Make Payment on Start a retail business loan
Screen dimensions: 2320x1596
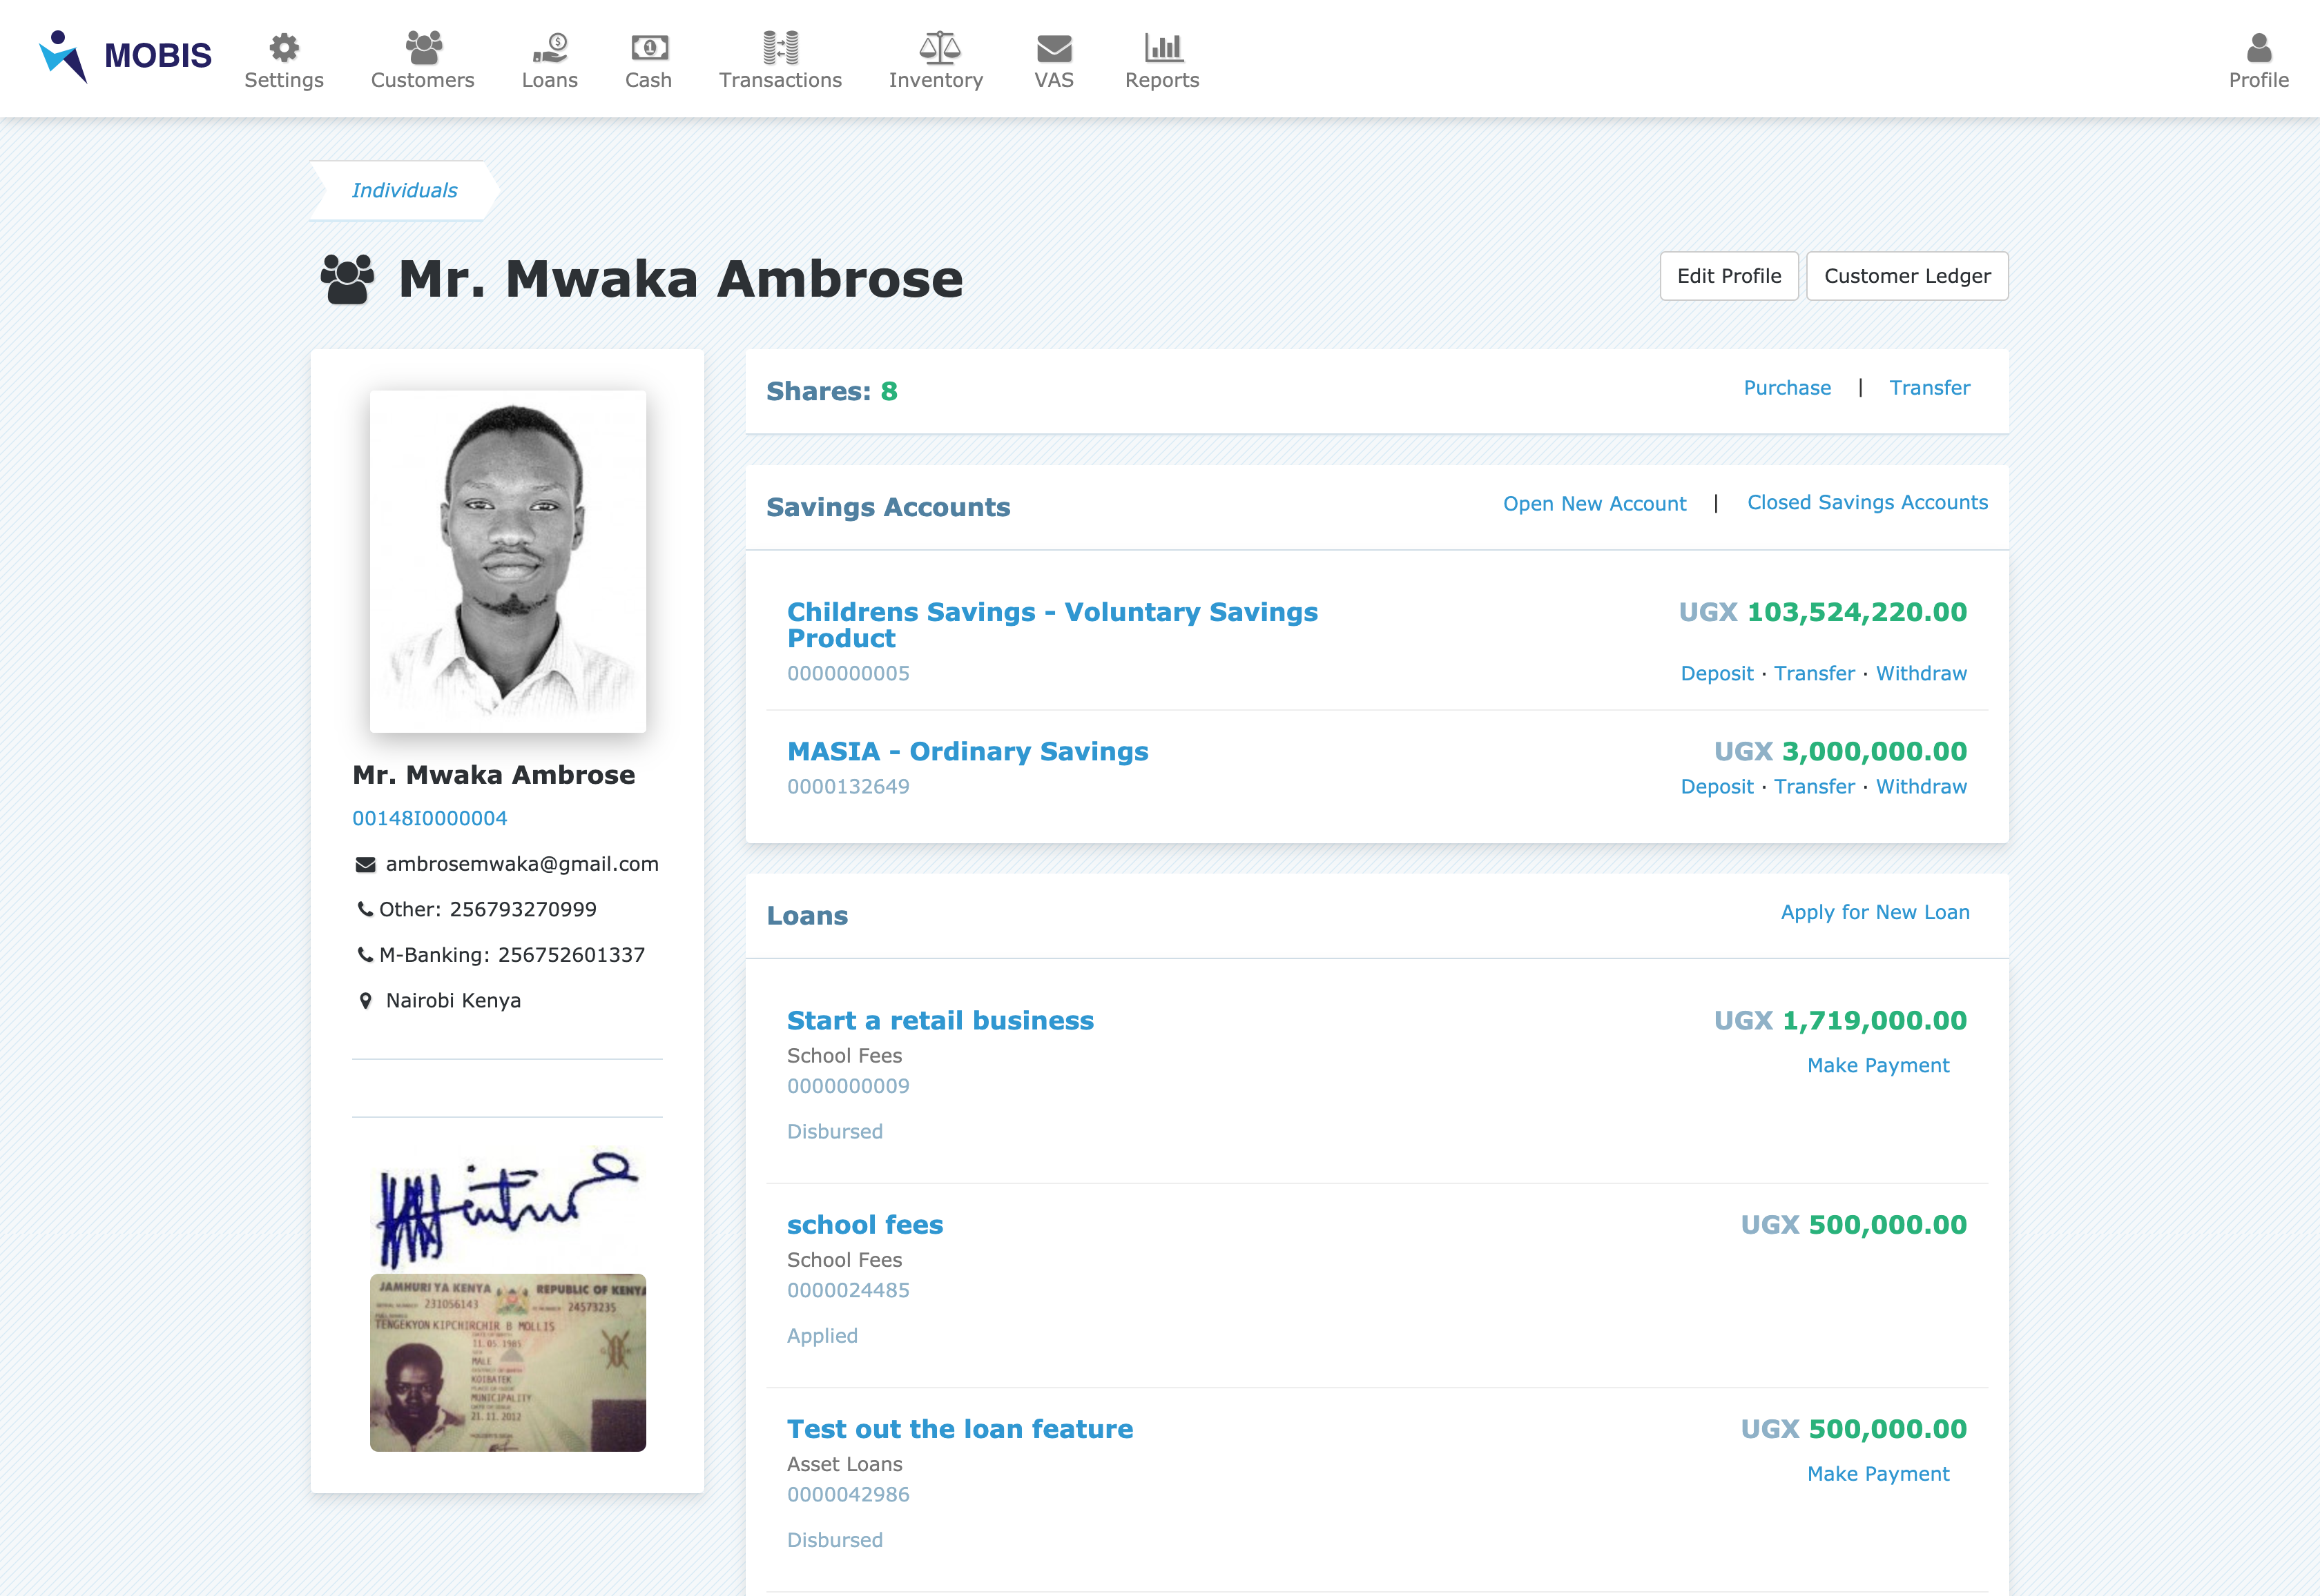[x=1878, y=1064]
